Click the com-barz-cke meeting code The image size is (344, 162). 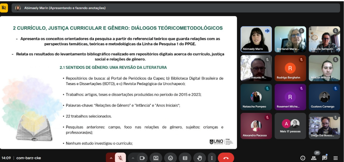pos(28,158)
